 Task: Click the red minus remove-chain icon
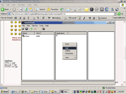click(35, 29)
